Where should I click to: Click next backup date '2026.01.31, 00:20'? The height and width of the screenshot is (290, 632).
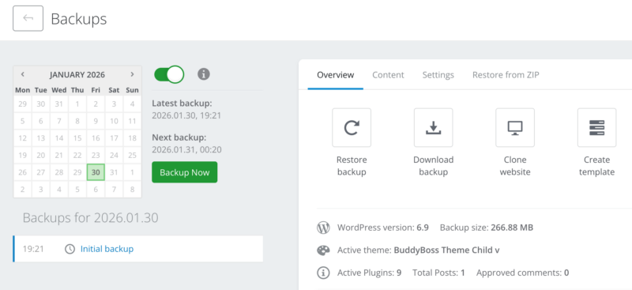pos(186,150)
